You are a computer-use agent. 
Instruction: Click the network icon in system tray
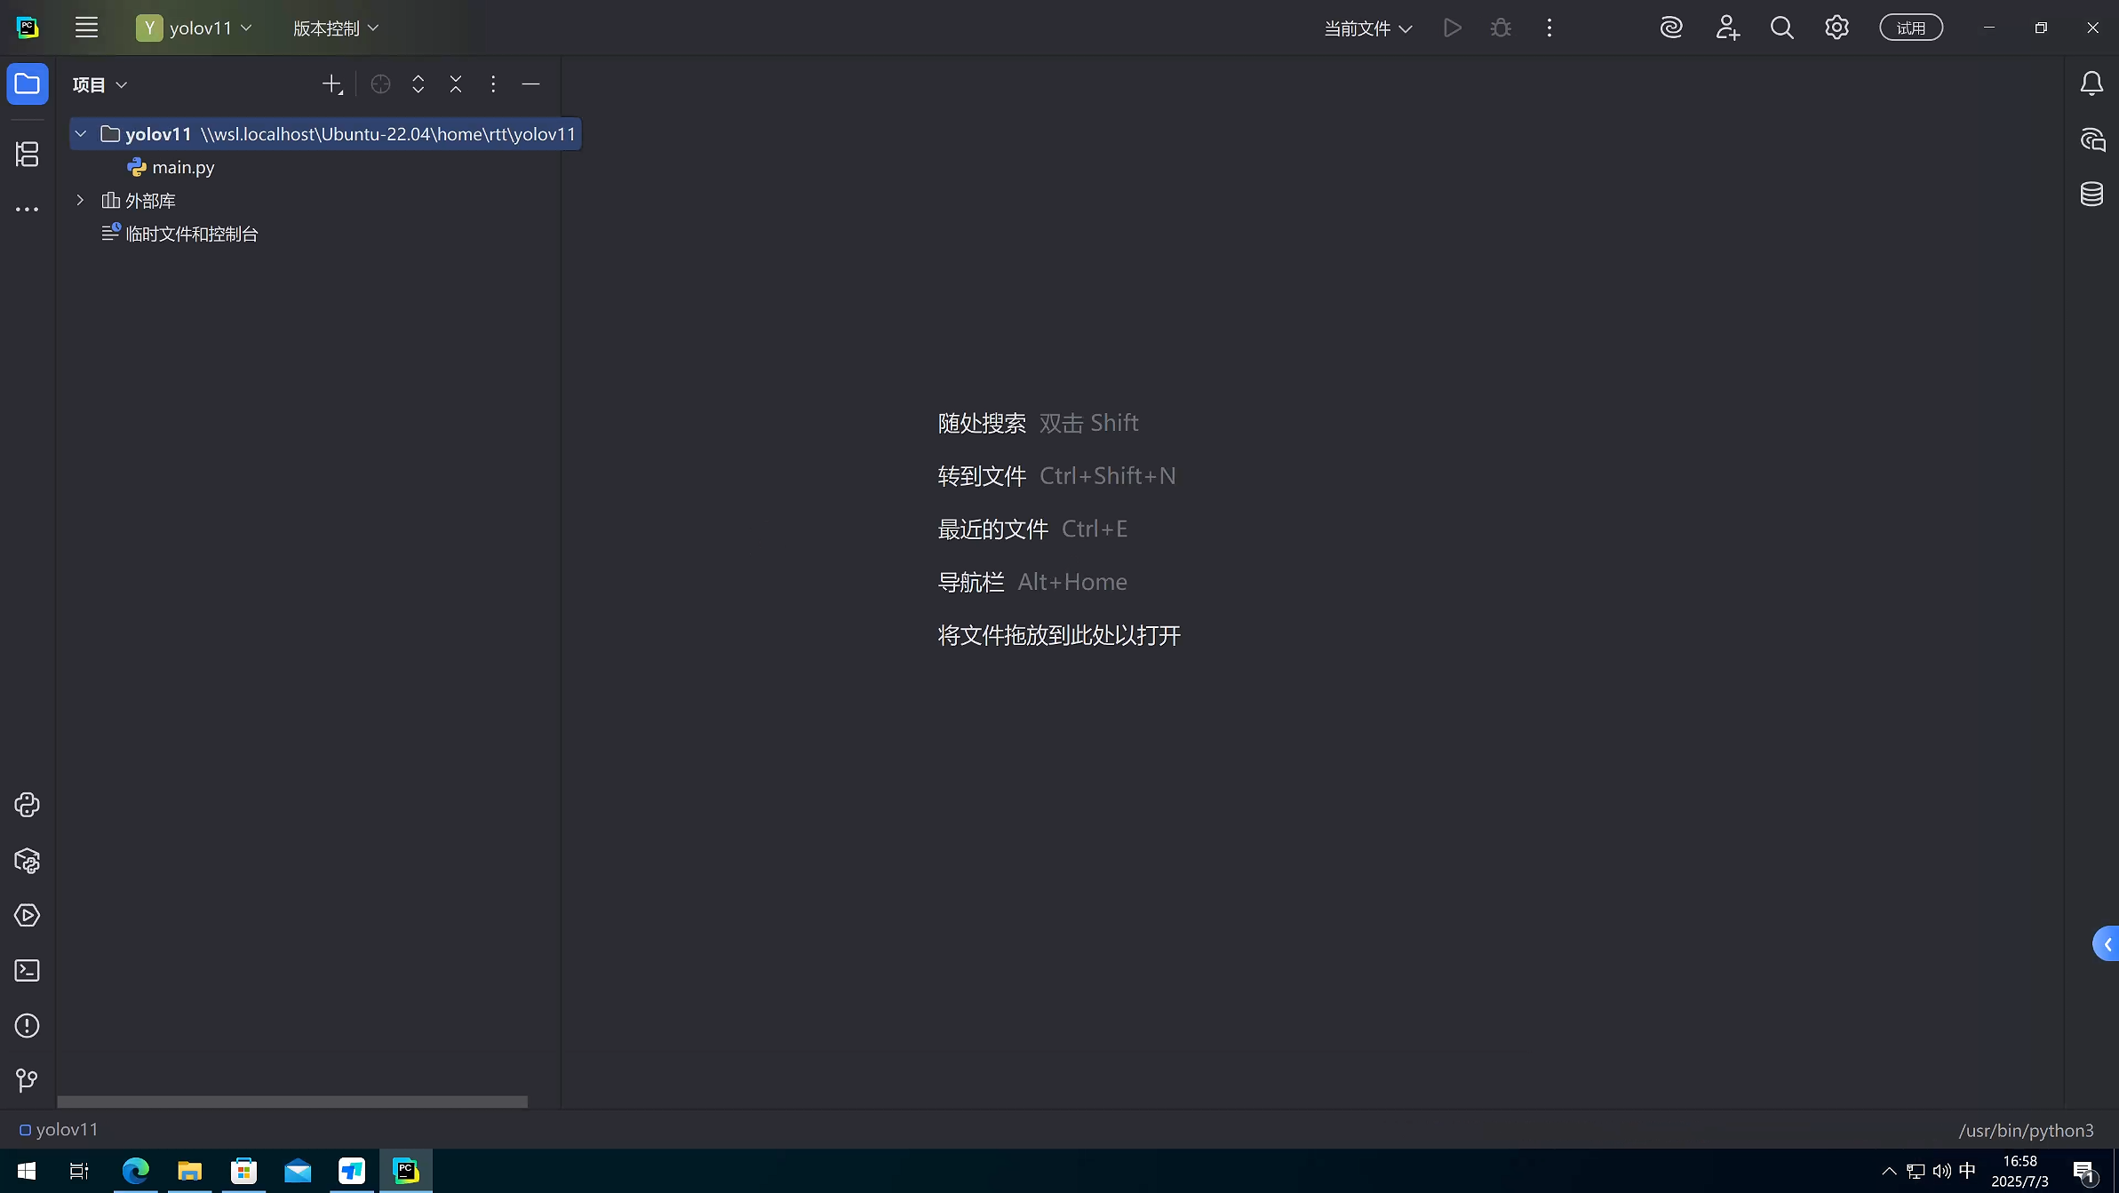tap(1916, 1171)
